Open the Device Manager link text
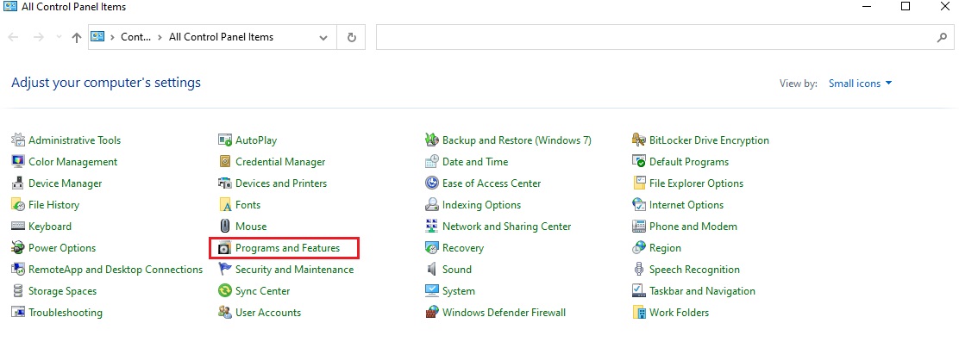This screenshot has height=348, width=959. tap(66, 183)
